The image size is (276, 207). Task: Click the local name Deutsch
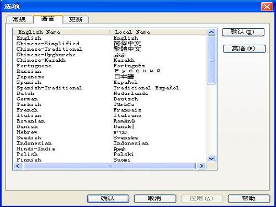pyautogui.click(x=126, y=99)
